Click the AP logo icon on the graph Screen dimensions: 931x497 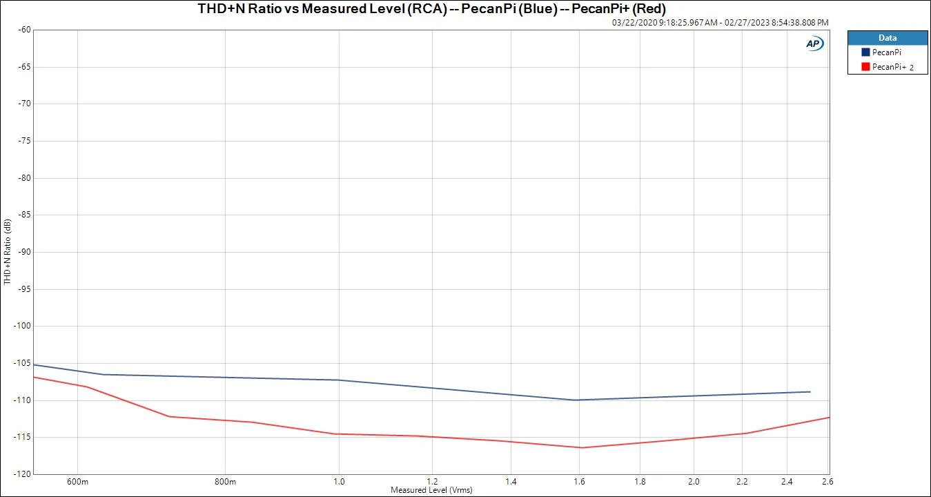click(814, 43)
